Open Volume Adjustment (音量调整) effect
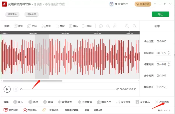This screenshot has height=114, width=175. pyautogui.click(x=65, y=102)
